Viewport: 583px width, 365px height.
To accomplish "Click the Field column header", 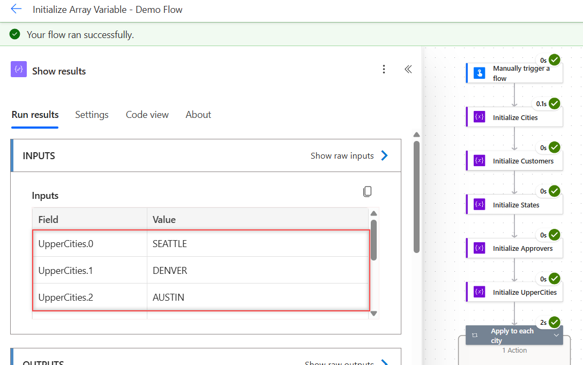I will (x=90, y=220).
